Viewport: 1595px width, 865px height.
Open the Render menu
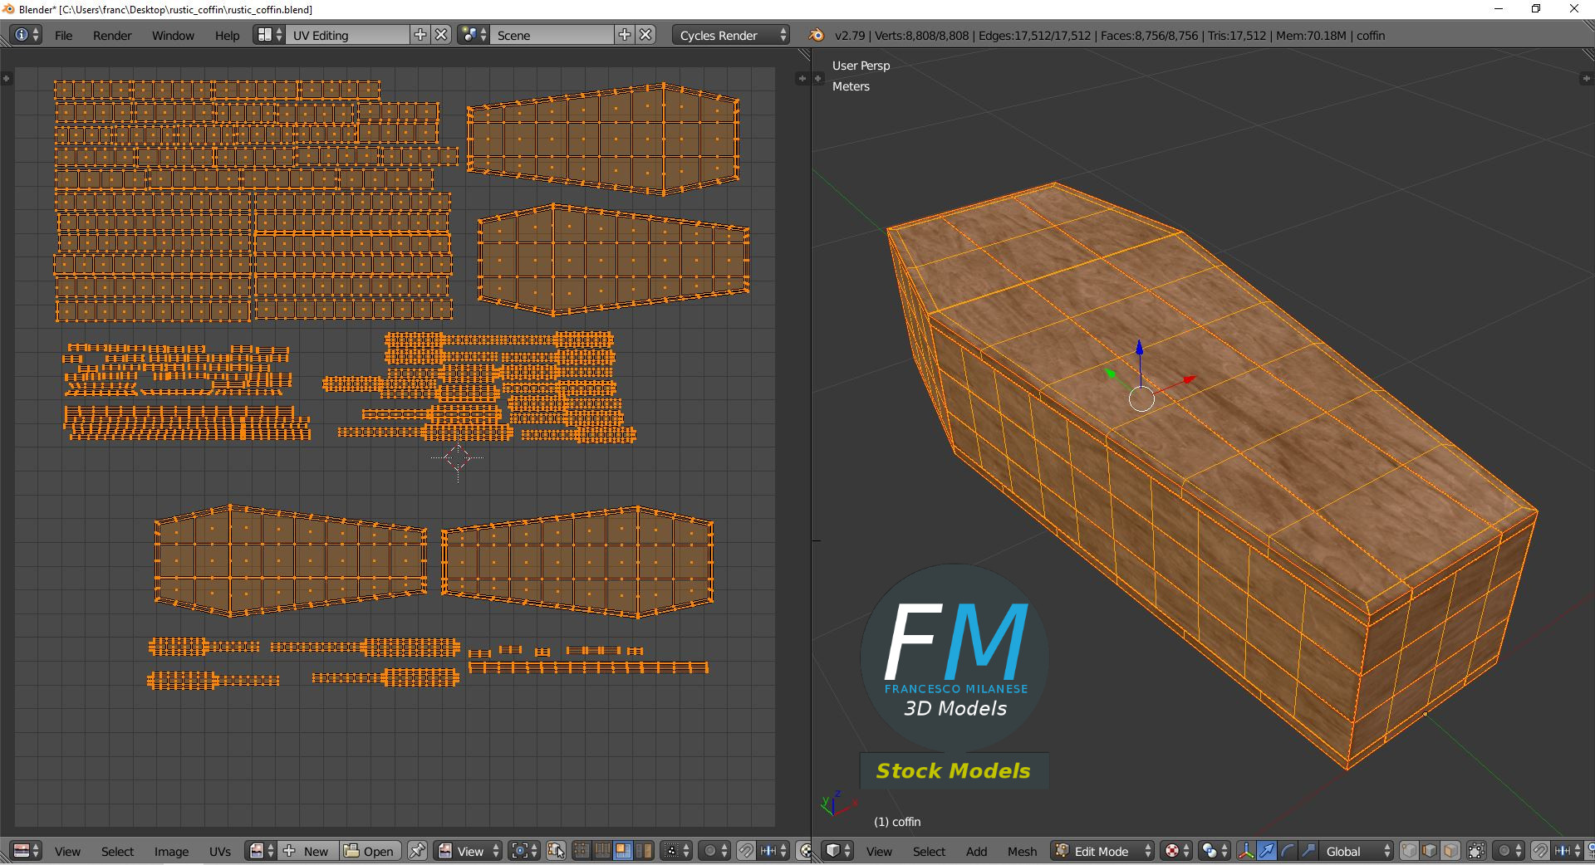[112, 36]
